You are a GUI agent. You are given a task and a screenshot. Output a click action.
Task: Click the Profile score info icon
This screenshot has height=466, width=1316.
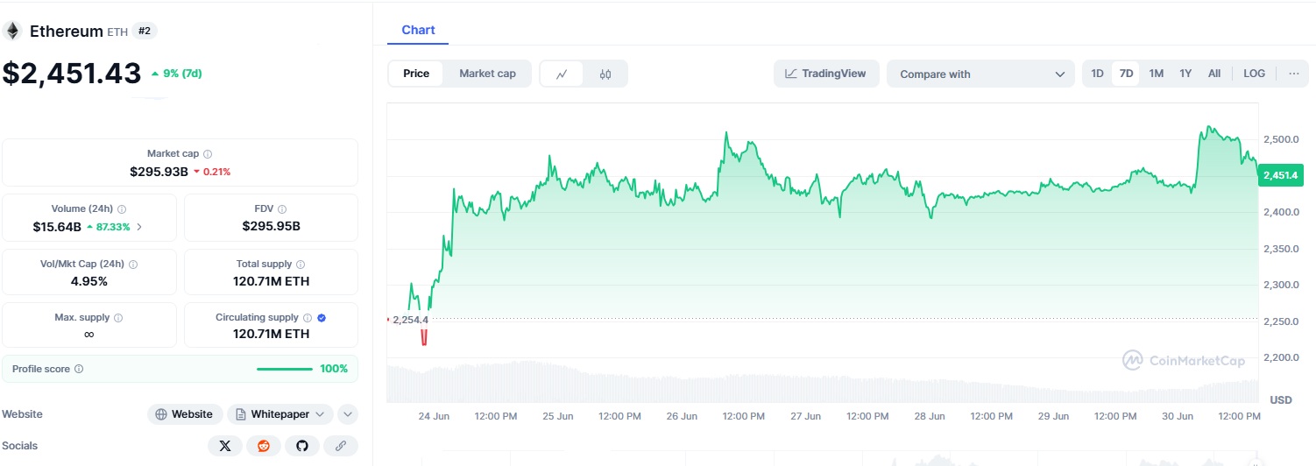79,370
